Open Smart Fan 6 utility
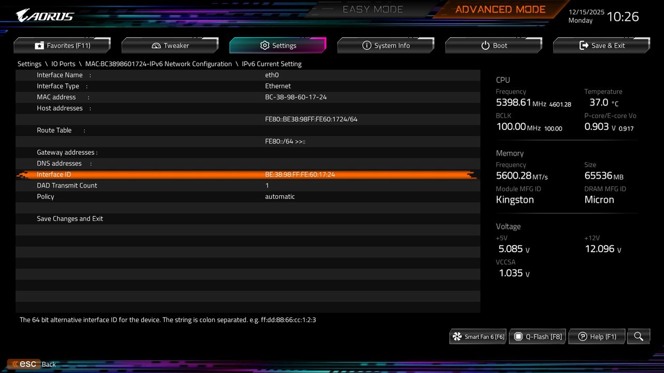The image size is (664, 373). [478, 336]
